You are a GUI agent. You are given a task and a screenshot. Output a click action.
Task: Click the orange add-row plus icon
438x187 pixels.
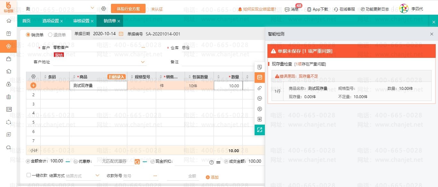tap(33, 85)
